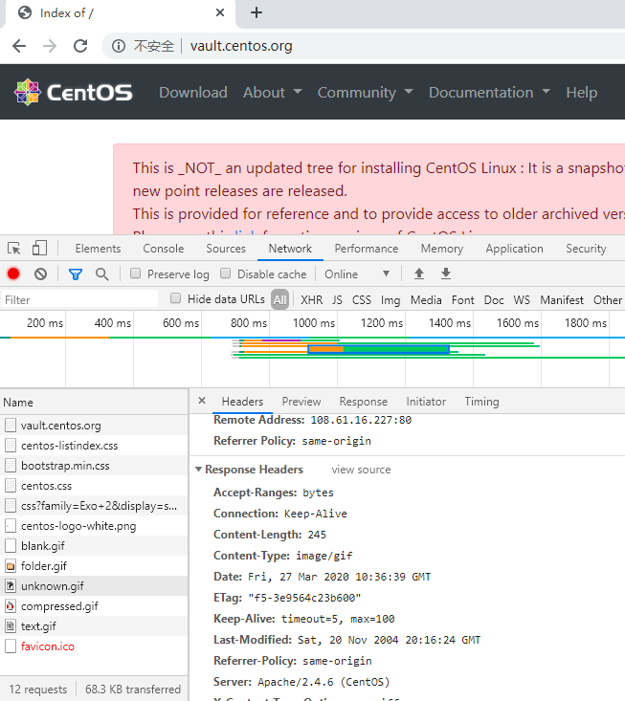This screenshot has height=701, width=625.
Task: Click the blank.gif request icon
Action: coord(11,546)
